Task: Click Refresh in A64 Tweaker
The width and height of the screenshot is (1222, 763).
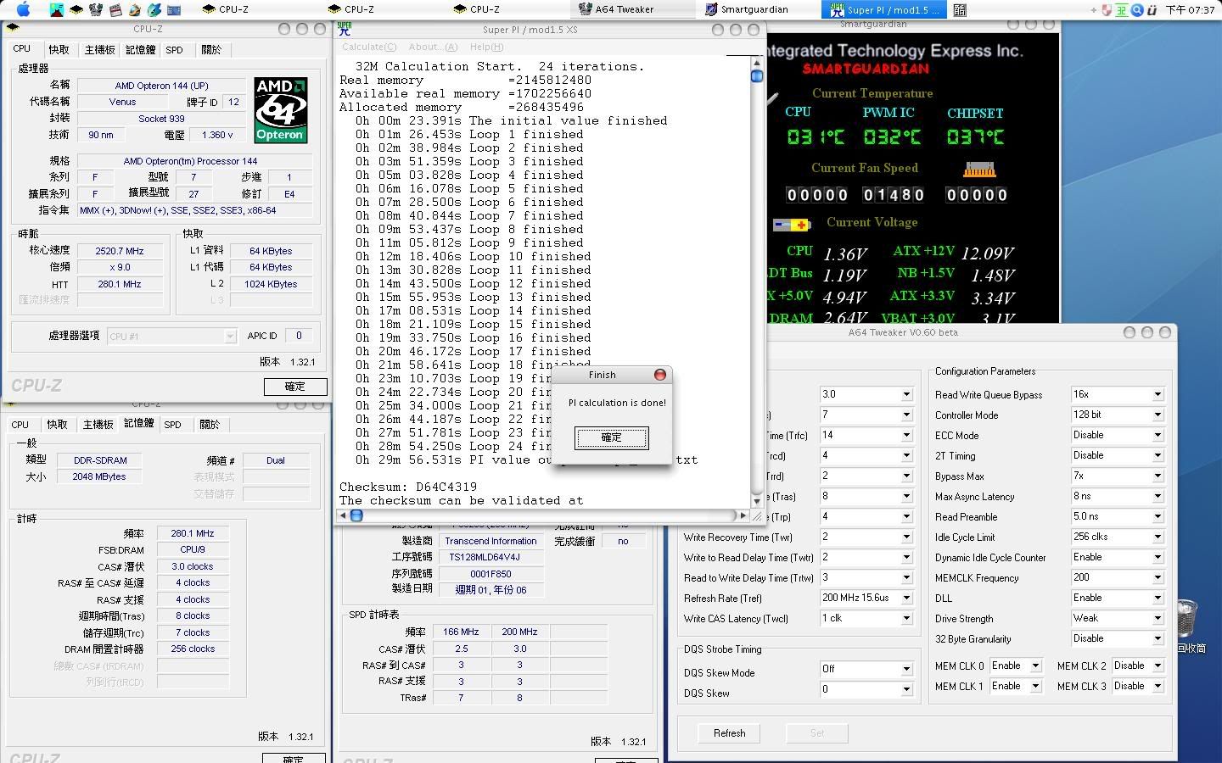Action: point(729,733)
